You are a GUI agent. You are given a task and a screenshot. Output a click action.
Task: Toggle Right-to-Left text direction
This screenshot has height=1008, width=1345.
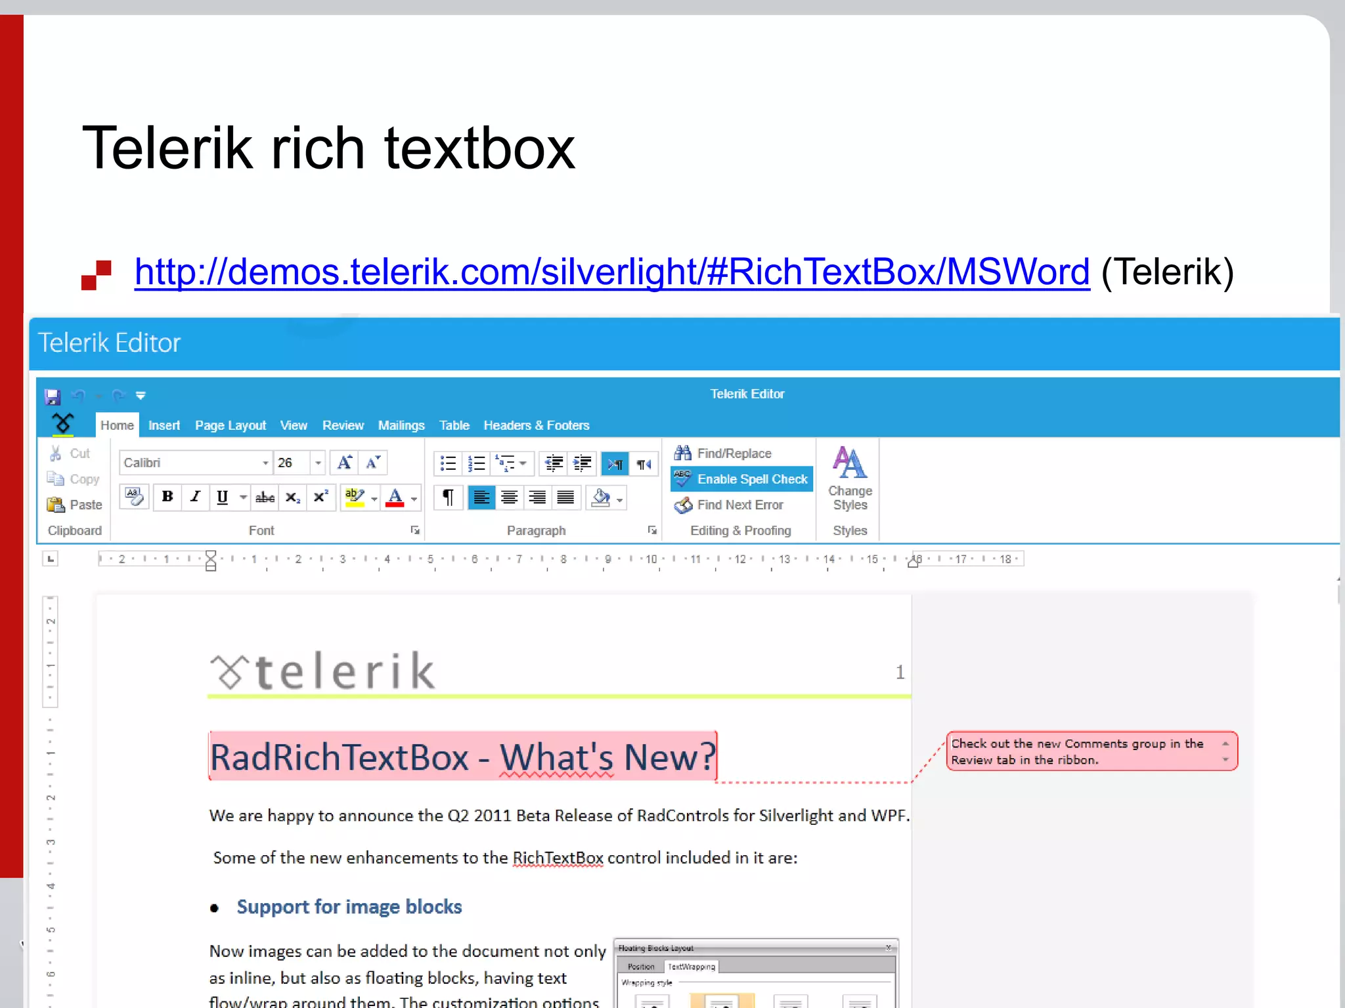pyautogui.click(x=644, y=463)
